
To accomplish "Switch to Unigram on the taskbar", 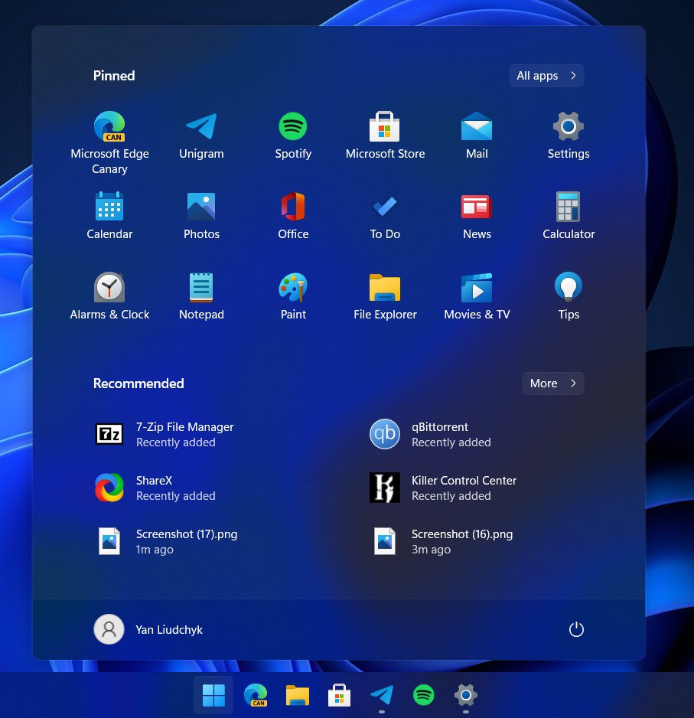I will click(x=382, y=695).
